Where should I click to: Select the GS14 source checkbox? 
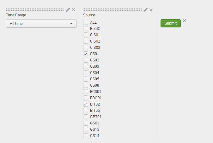[86, 136]
